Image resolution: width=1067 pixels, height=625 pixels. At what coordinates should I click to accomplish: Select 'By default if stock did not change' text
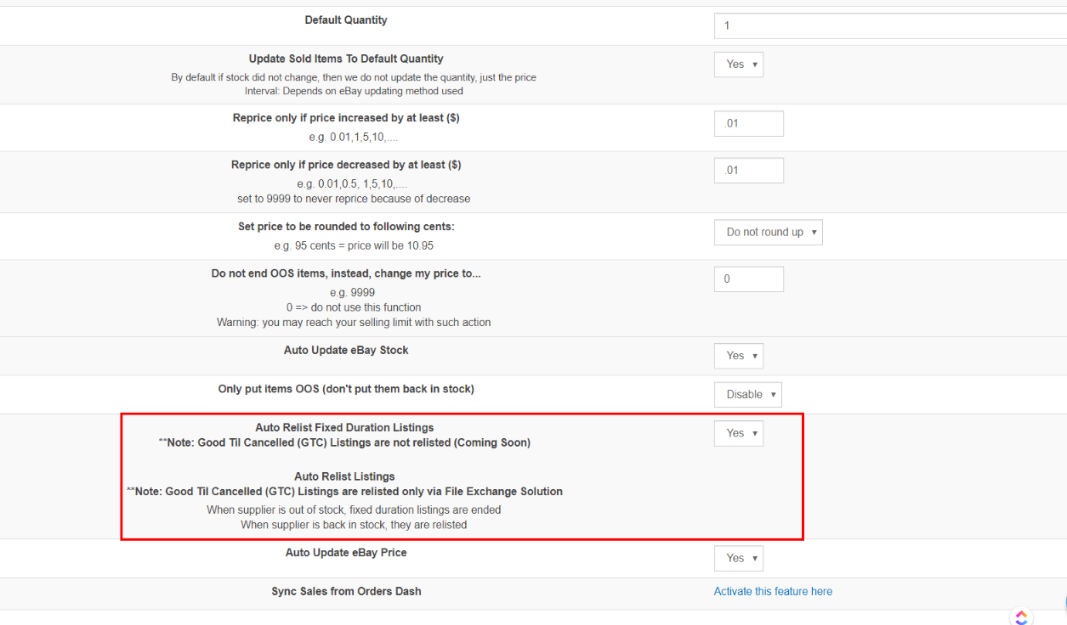pyautogui.click(x=354, y=77)
